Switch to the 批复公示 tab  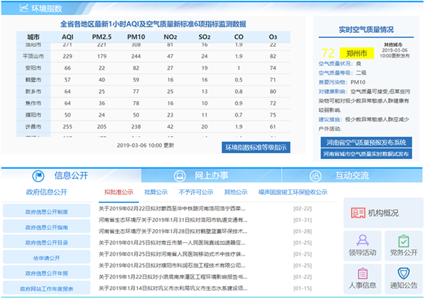156,192
